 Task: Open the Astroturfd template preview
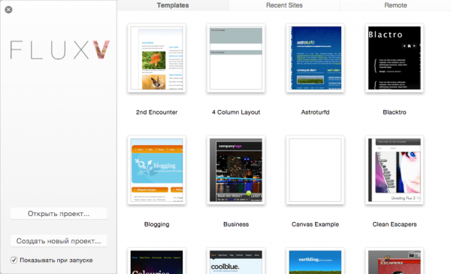(315, 58)
